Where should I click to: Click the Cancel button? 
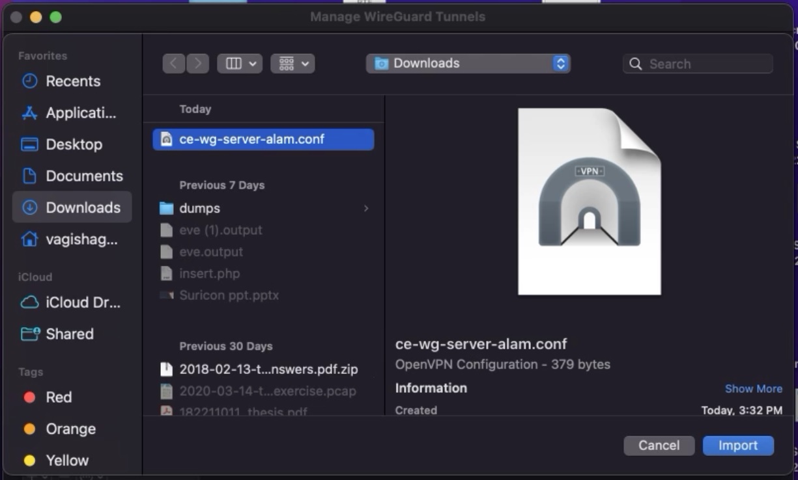[x=659, y=446]
